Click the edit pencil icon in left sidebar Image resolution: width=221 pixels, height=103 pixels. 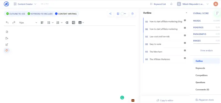(x=7, y=45)
